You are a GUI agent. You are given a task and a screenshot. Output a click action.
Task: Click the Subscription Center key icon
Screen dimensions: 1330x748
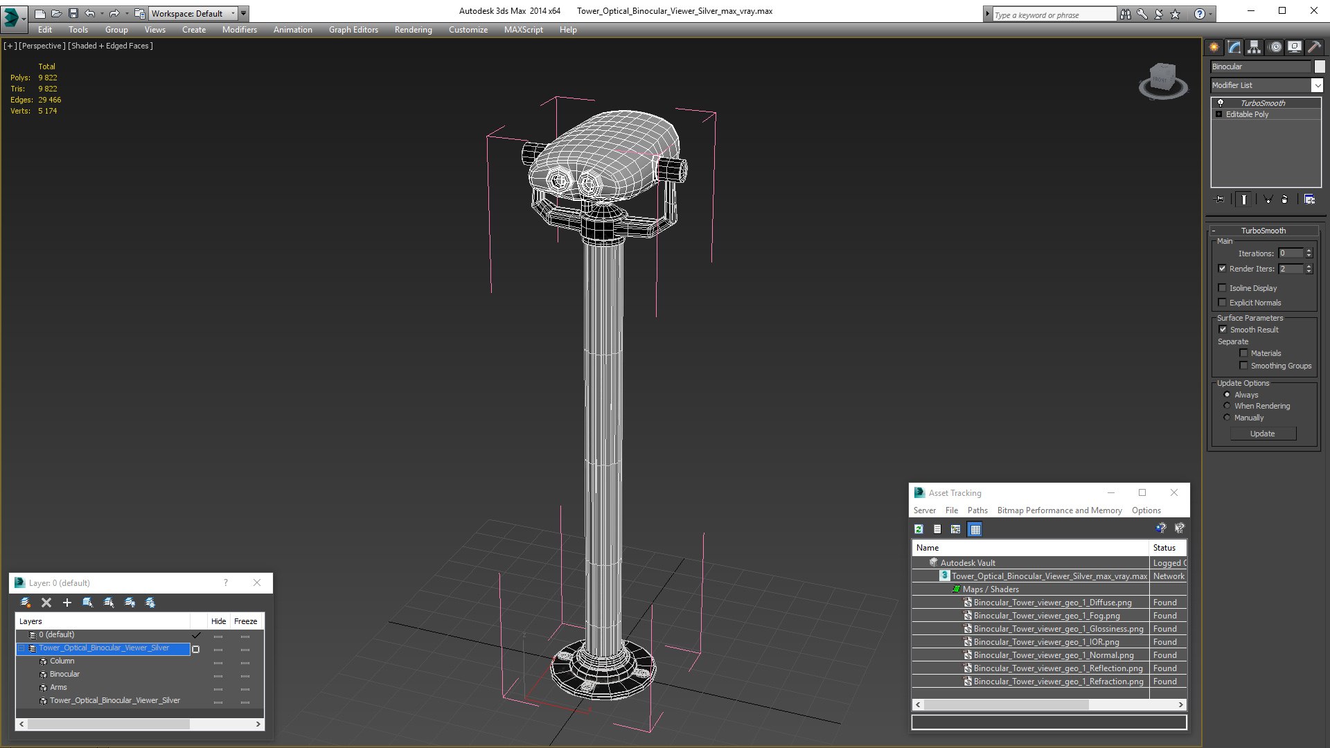point(1142,14)
